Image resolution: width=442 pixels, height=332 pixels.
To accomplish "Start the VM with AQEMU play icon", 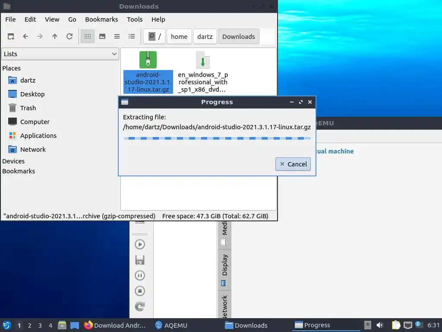I will click(140, 245).
